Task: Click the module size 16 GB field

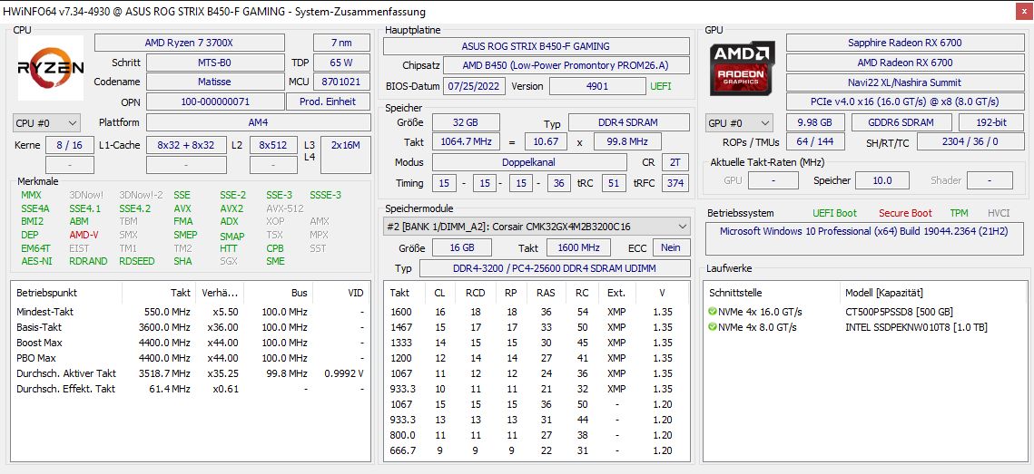Action: pyautogui.click(x=461, y=247)
